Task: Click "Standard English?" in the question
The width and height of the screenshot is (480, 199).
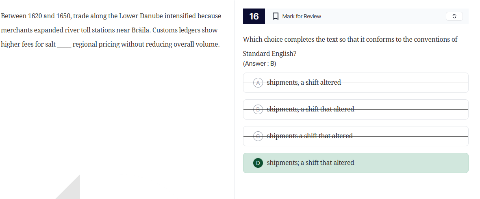Action: [x=269, y=54]
